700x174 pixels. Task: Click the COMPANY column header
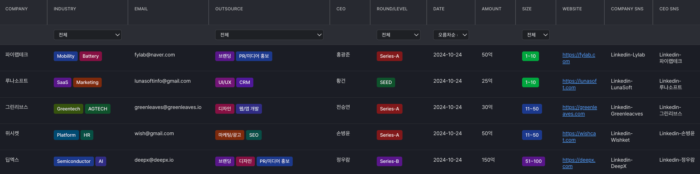click(x=17, y=9)
